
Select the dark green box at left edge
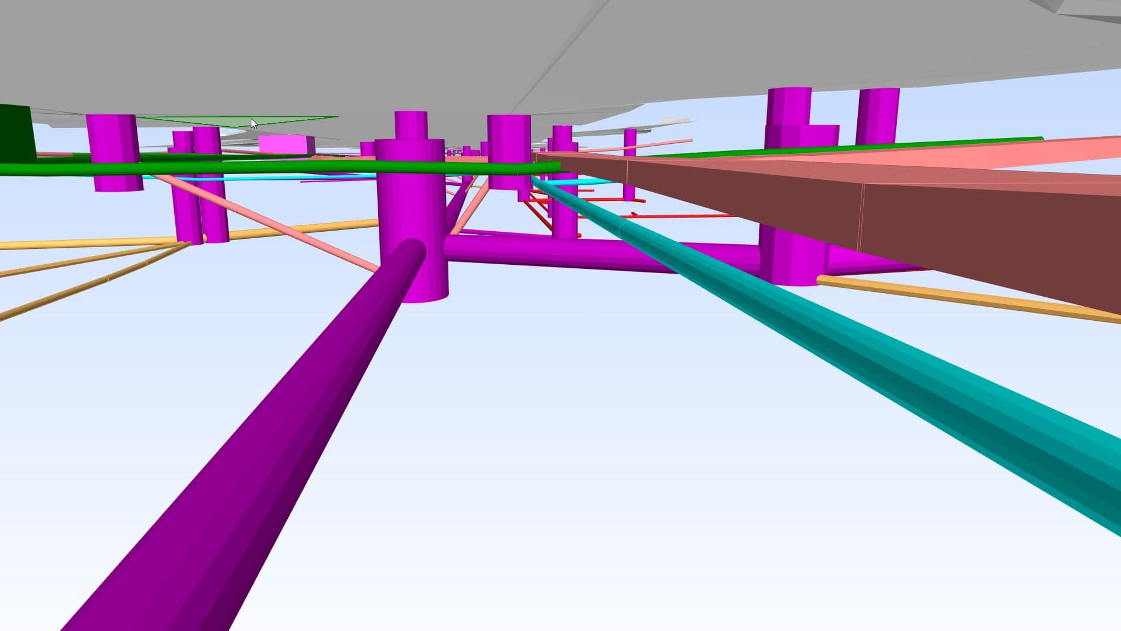pos(16,133)
